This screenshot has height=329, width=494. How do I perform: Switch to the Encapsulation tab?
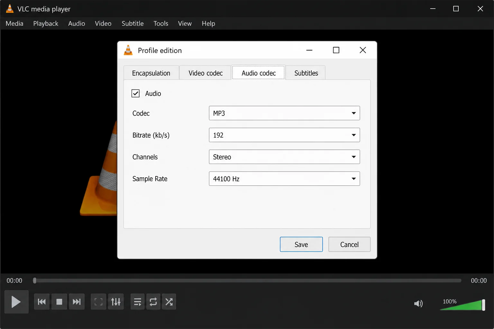pyautogui.click(x=151, y=73)
